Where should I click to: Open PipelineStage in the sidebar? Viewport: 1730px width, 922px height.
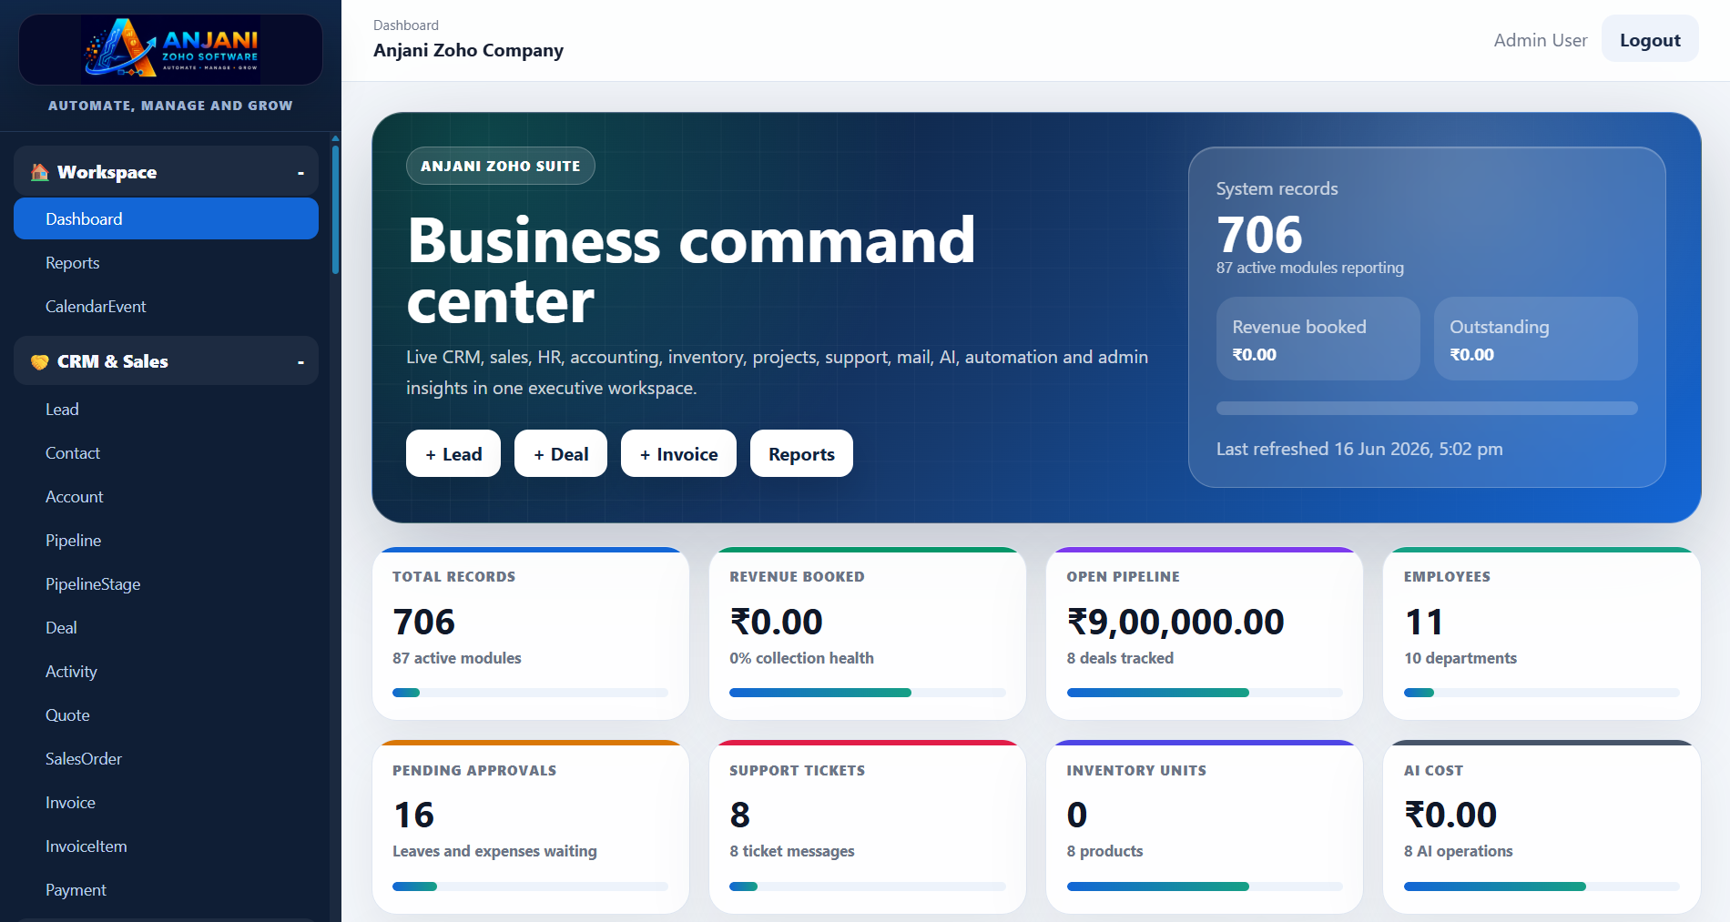[166, 584]
